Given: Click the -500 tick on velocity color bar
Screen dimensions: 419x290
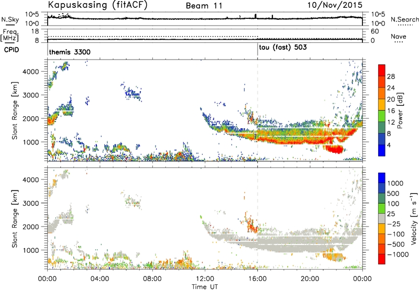Looking at the screenshot, I should coord(396,244).
